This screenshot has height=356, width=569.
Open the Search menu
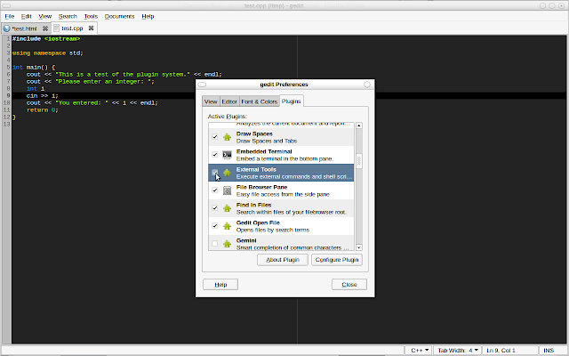(x=68, y=16)
